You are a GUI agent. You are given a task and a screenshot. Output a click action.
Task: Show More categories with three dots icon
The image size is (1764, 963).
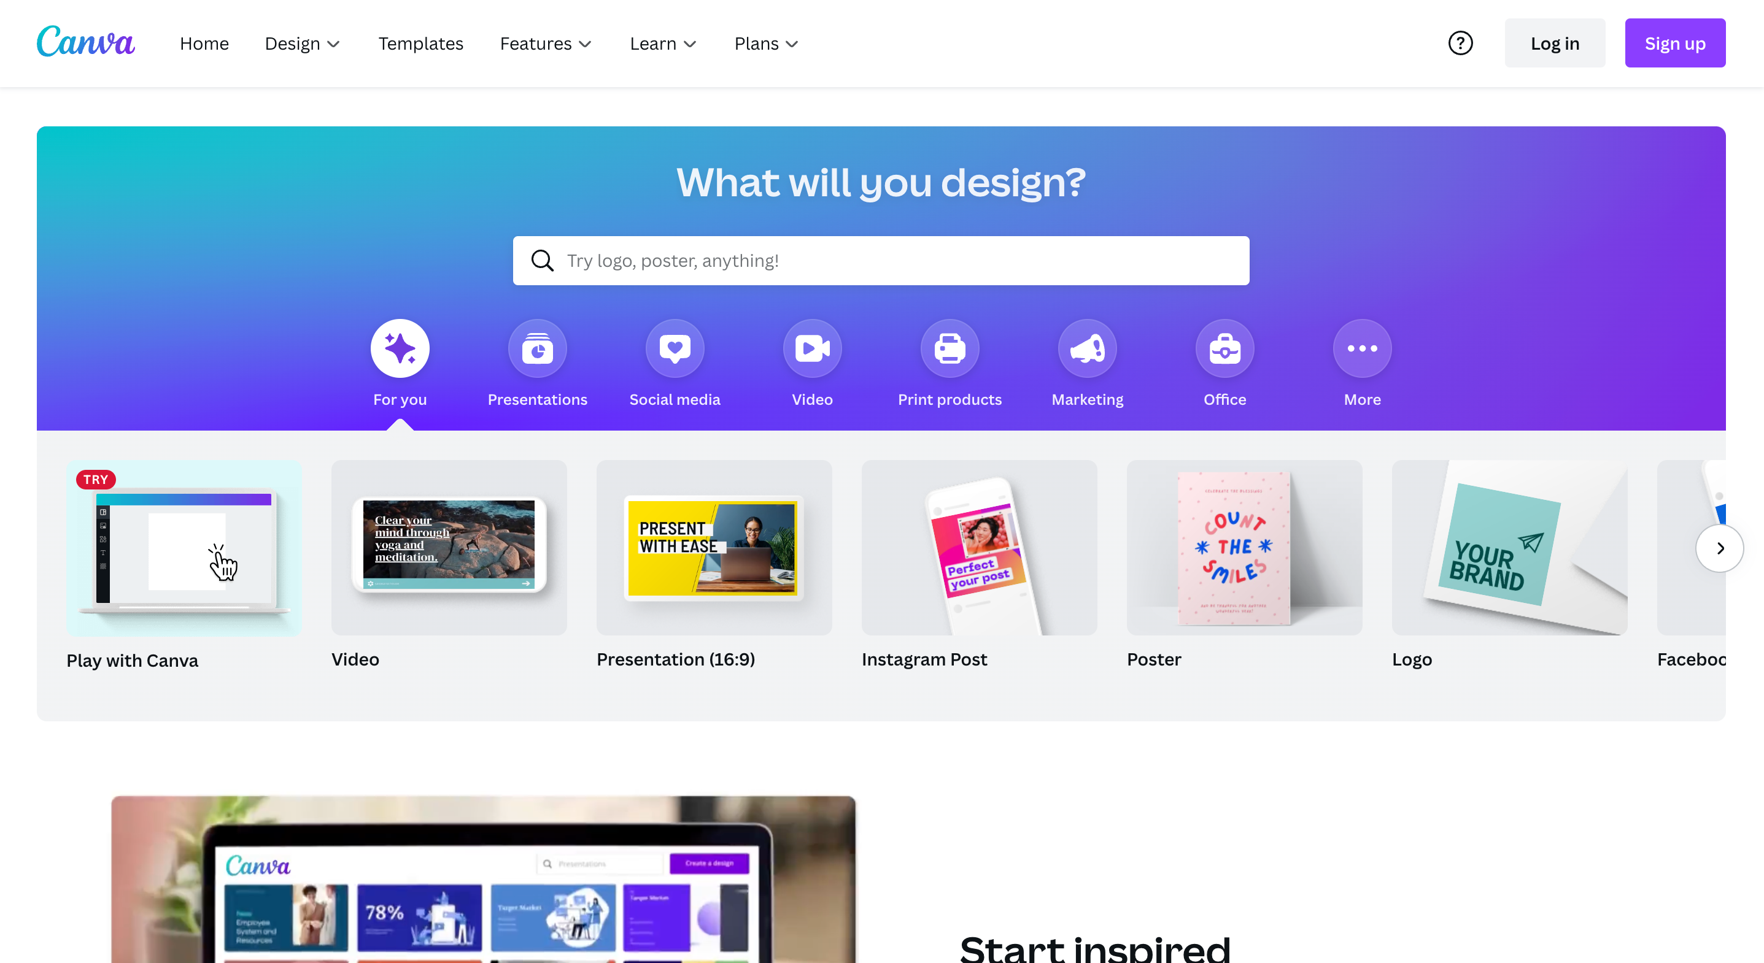pyautogui.click(x=1362, y=348)
